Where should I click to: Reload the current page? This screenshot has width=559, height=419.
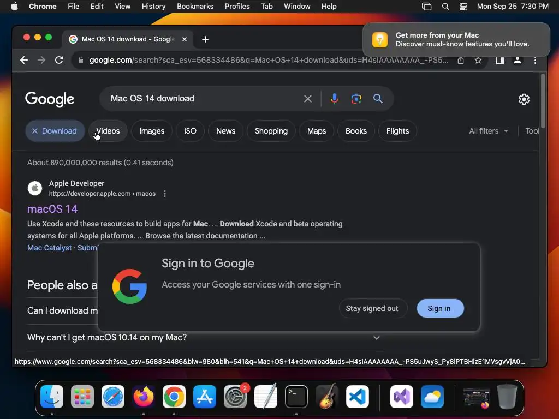pyautogui.click(x=59, y=60)
